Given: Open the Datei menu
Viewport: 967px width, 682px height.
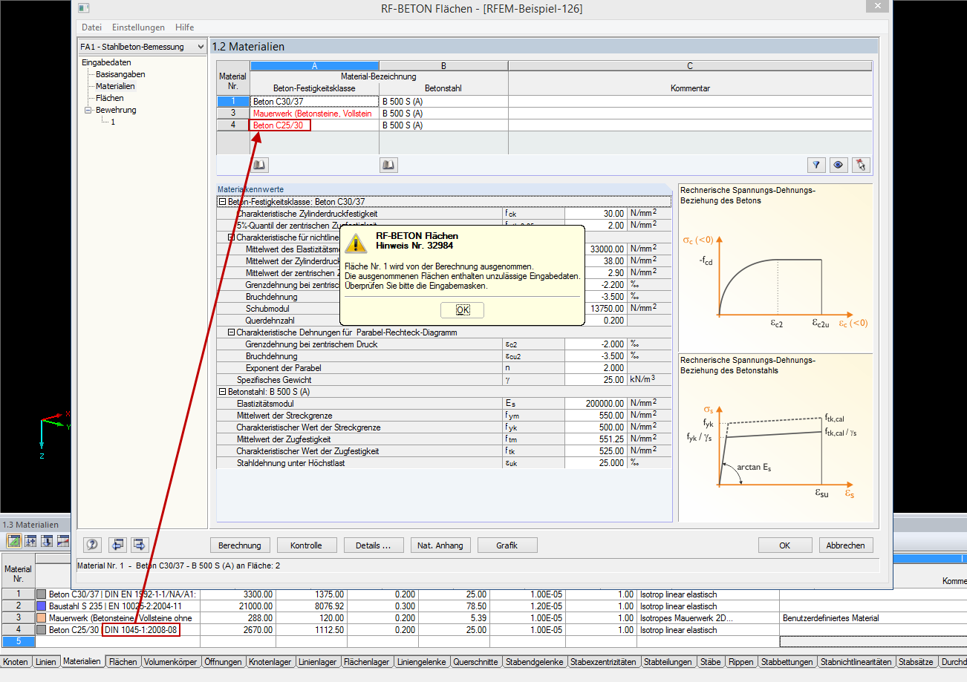Looking at the screenshot, I should click(91, 27).
